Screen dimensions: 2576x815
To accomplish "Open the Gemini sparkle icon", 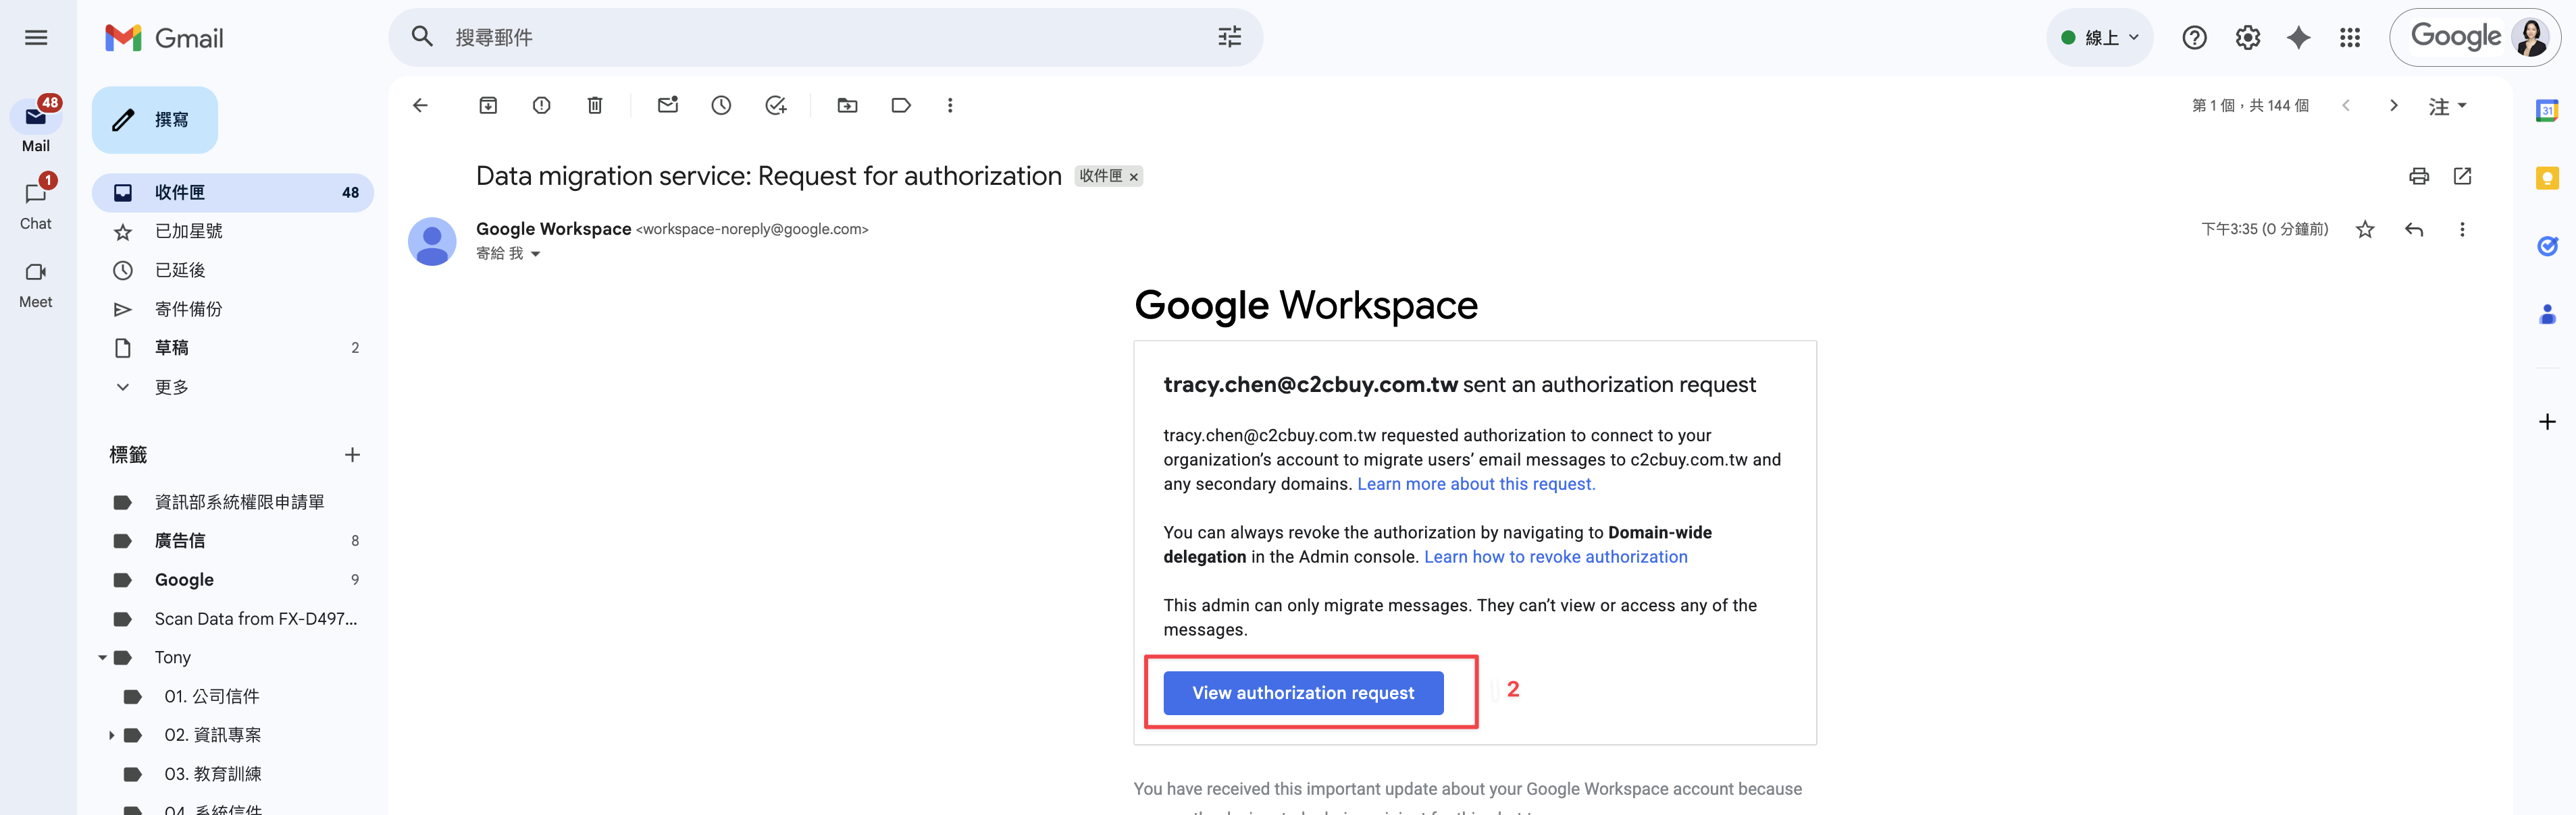I will (x=2298, y=38).
